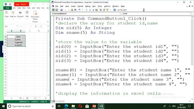Save the VBA project with the floppy disk icon

coord(61,10)
